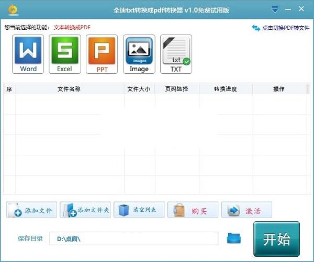Click the 页码选择 column header
Screen dimensions: 314x262
176,89
